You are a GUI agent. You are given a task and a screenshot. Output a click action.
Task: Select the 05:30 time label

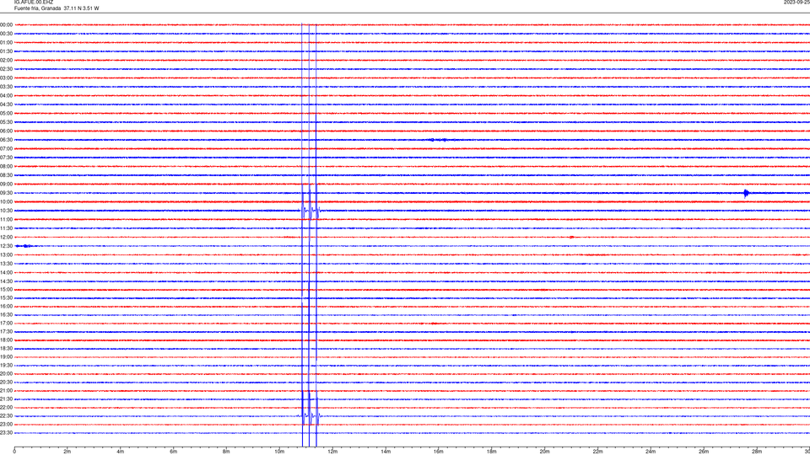(x=6, y=122)
